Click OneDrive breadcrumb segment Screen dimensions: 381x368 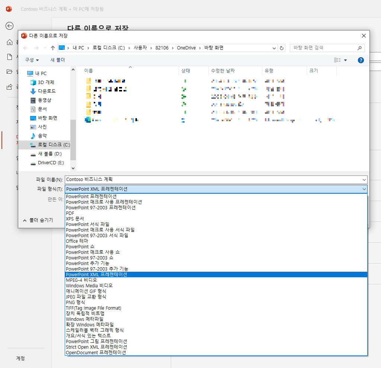[186, 48]
